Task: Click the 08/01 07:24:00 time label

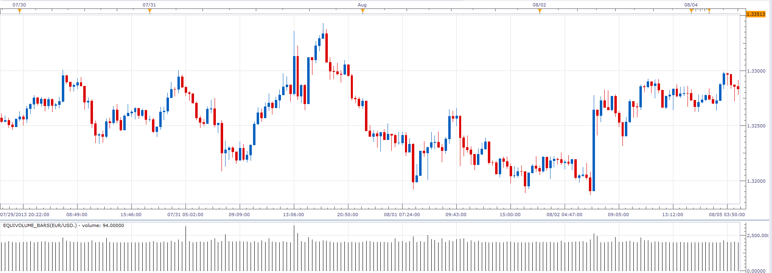Action: tap(402, 215)
